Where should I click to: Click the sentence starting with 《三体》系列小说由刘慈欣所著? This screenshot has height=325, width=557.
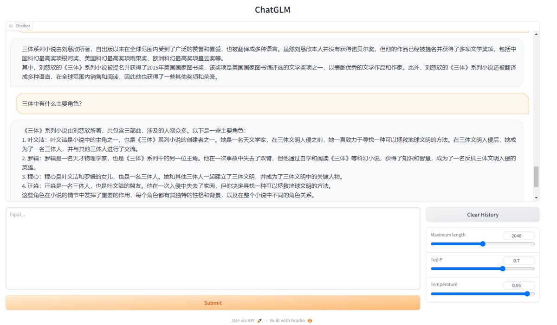(x=135, y=130)
